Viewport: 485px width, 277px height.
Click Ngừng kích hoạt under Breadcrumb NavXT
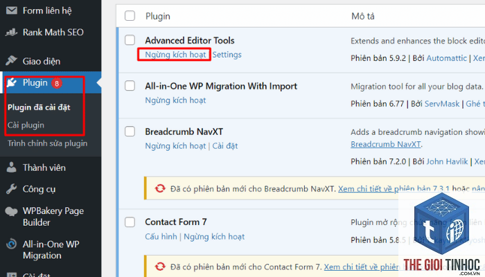tap(175, 146)
